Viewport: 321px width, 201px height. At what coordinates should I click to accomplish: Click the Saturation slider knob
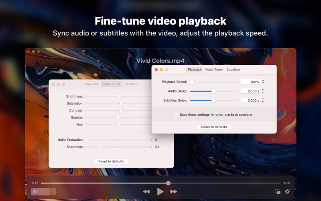121,103
